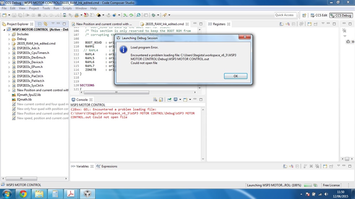Open New file dropdown arrow
This screenshot has height=199, width=355.
point(9,15)
